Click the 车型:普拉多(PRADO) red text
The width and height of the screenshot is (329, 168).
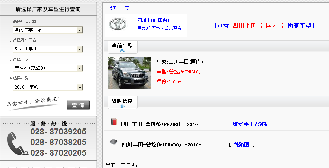pos(179,72)
